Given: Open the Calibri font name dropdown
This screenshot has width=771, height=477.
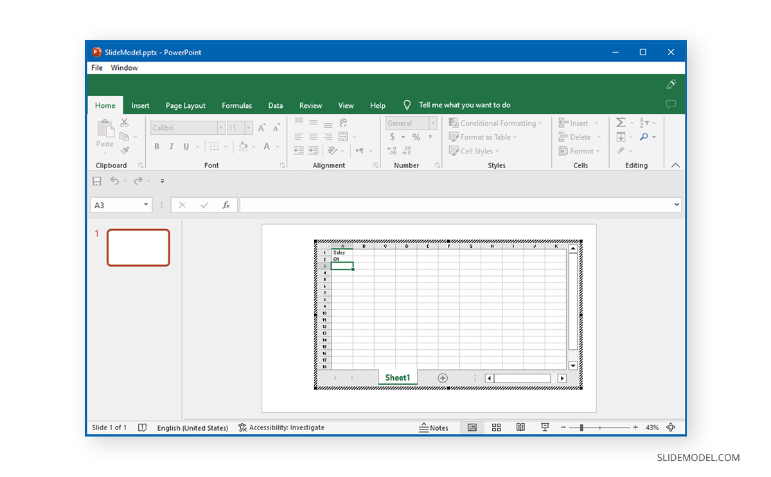Looking at the screenshot, I should tap(221, 128).
